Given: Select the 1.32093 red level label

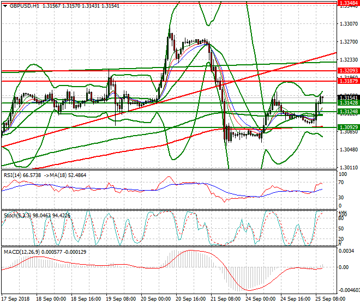Looking at the screenshot, I should coord(349,71).
